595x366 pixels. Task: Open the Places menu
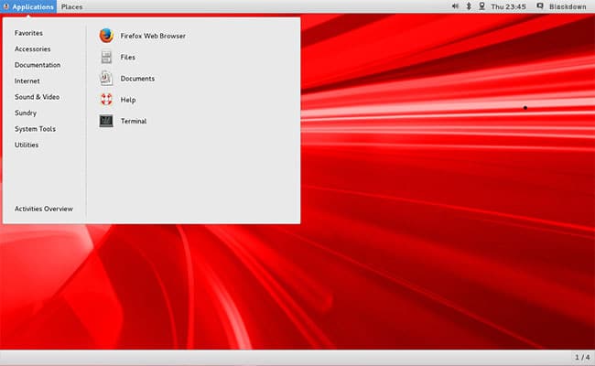click(71, 6)
